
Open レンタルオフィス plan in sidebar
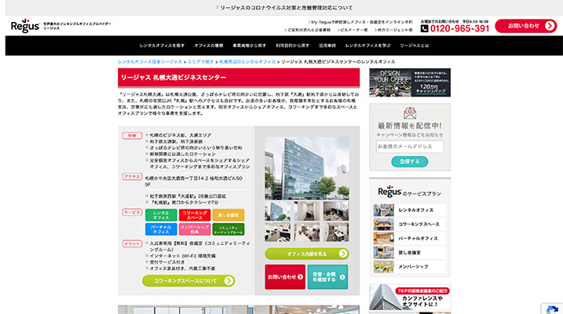pos(409,210)
